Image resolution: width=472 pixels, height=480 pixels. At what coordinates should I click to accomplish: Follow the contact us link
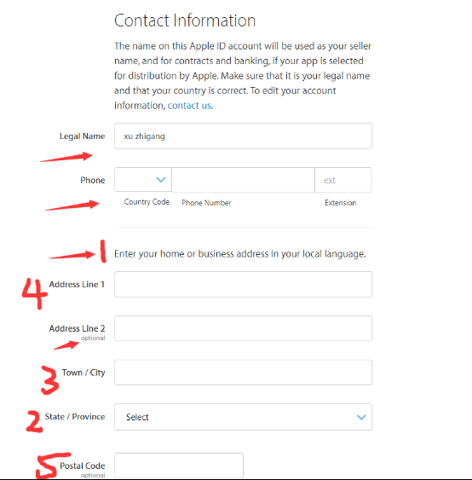tap(189, 106)
